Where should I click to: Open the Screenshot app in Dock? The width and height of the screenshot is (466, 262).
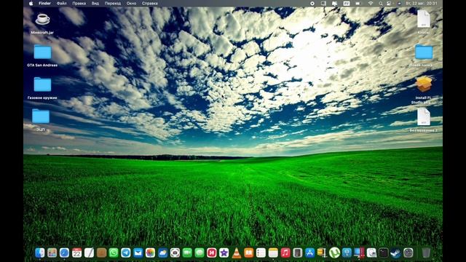(175, 253)
